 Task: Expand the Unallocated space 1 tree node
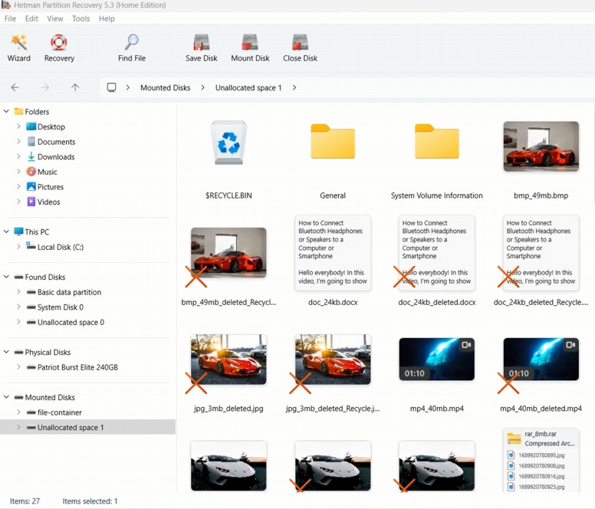click(18, 428)
